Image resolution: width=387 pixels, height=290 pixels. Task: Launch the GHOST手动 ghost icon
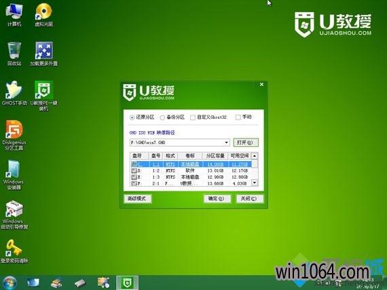pyautogui.click(x=14, y=93)
